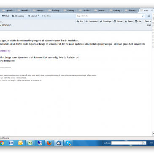The width and height of the screenshot is (154, 154).
Task: Expand the Mærkat tag dropdown
Action: pos(33,16)
